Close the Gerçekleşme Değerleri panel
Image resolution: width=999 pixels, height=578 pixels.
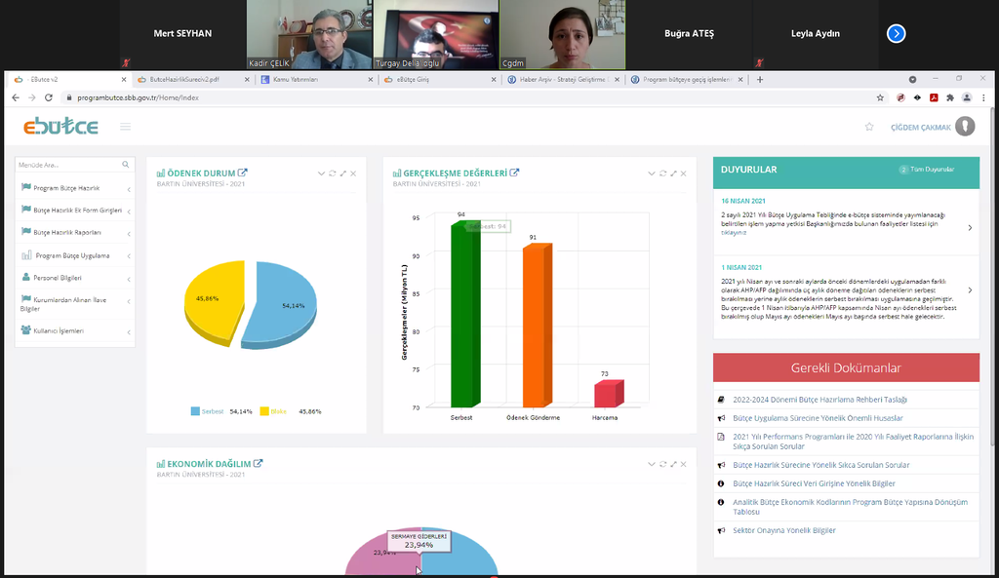[x=684, y=173]
